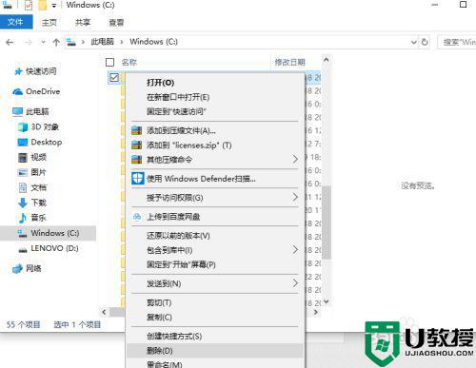Click the file list scroll-up arrow
Image resolution: width=476 pixels, height=368 pixels.
[x=327, y=60]
